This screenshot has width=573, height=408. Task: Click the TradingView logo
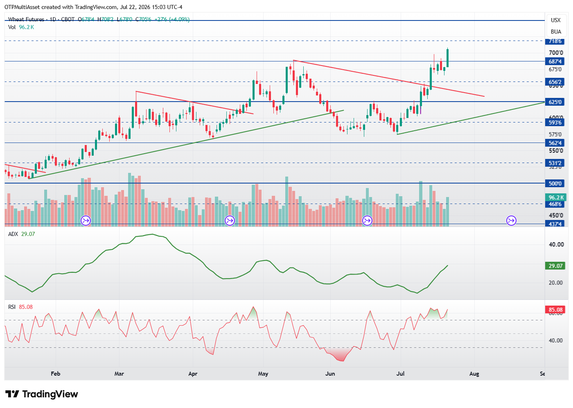pos(41,394)
